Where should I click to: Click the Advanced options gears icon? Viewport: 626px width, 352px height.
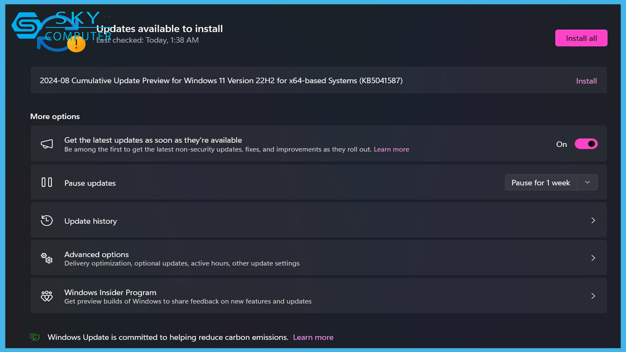coord(47,258)
